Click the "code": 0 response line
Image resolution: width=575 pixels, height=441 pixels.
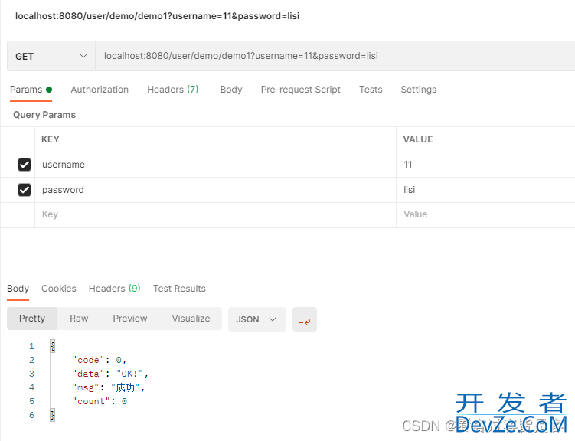click(x=100, y=360)
